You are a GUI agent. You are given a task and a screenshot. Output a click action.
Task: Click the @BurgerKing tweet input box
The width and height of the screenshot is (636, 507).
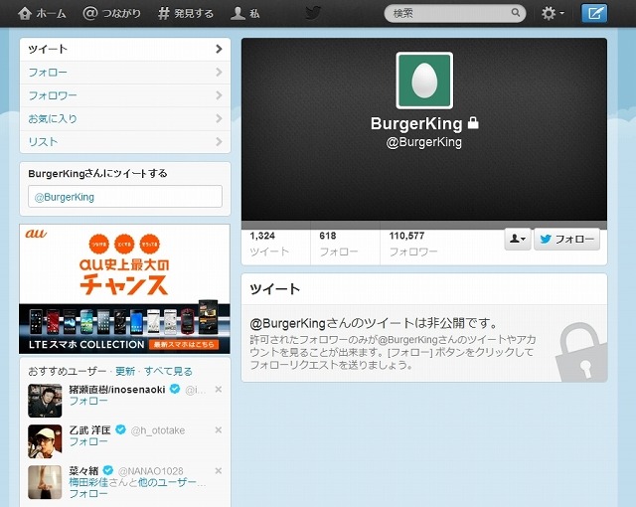pyautogui.click(x=125, y=197)
